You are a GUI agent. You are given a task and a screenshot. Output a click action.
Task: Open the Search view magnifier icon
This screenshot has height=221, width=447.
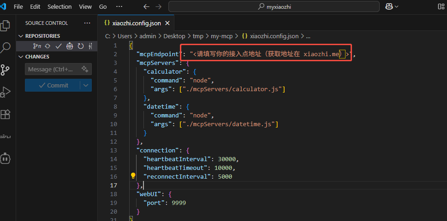pyautogui.click(x=5, y=48)
